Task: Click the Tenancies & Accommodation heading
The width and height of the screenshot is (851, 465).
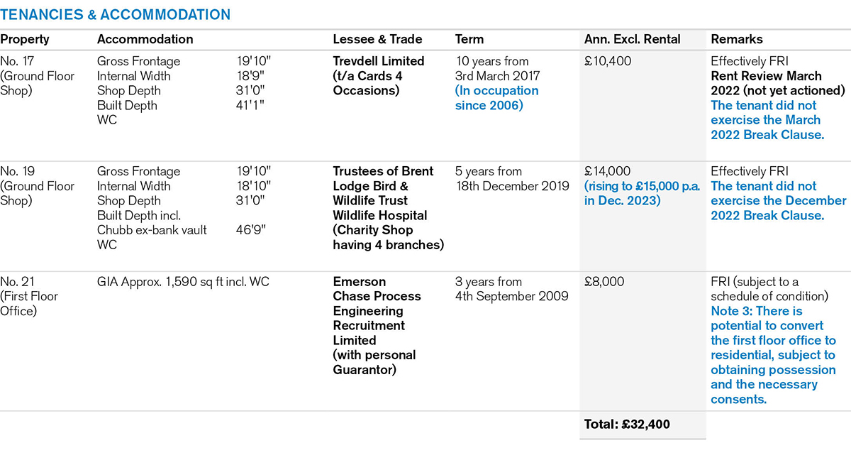Action: point(115,14)
